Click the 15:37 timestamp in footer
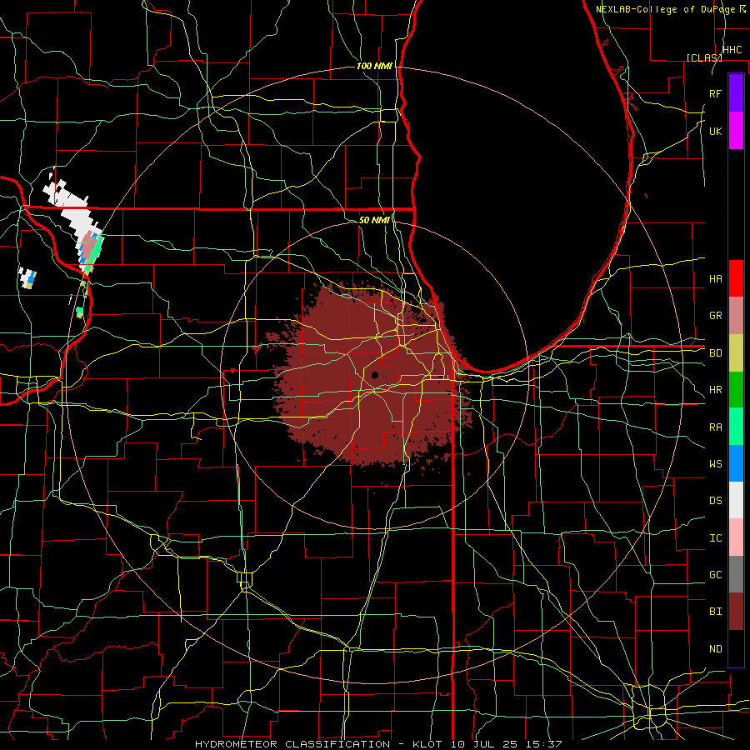 546,744
